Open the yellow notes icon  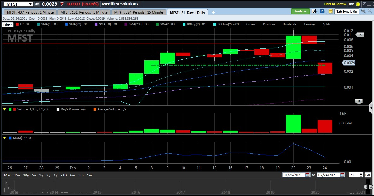[x=330, y=11]
